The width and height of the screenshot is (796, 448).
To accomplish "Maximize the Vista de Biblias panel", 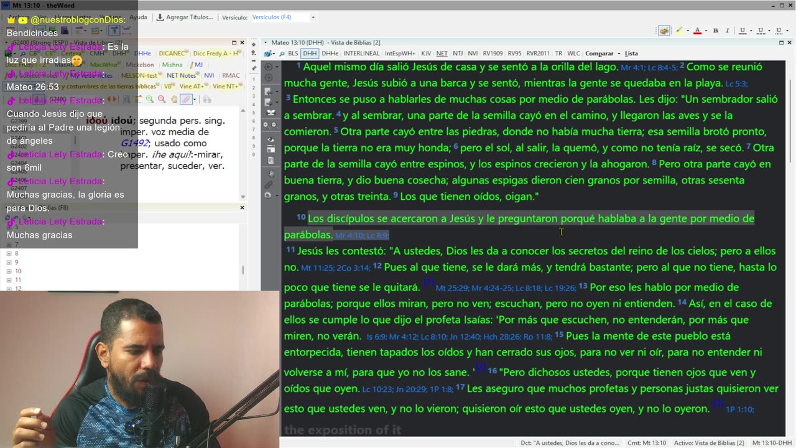I will coord(781,43).
